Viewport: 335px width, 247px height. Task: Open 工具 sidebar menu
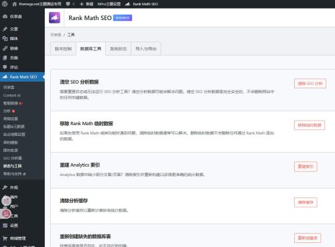pyautogui.click(x=14, y=216)
